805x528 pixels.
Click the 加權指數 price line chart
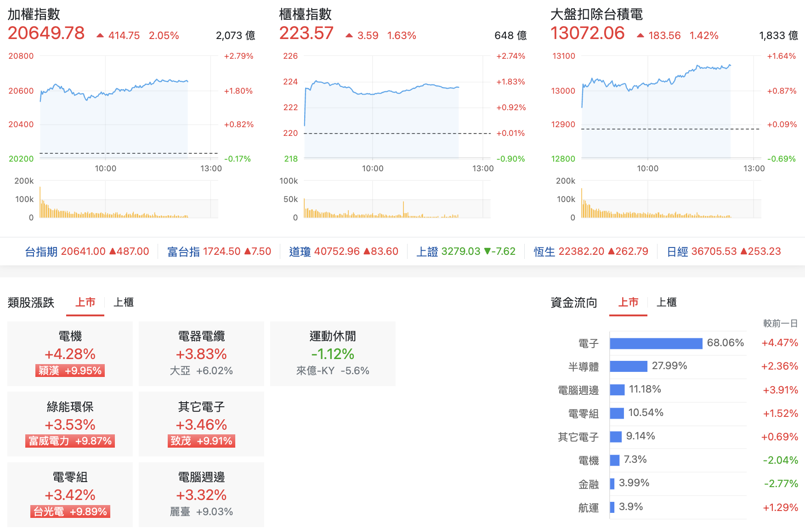pyautogui.click(x=129, y=107)
